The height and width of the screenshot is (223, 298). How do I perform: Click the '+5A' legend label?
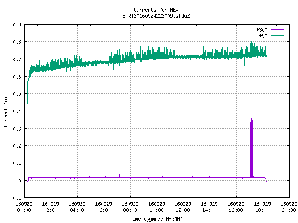[263, 36]
